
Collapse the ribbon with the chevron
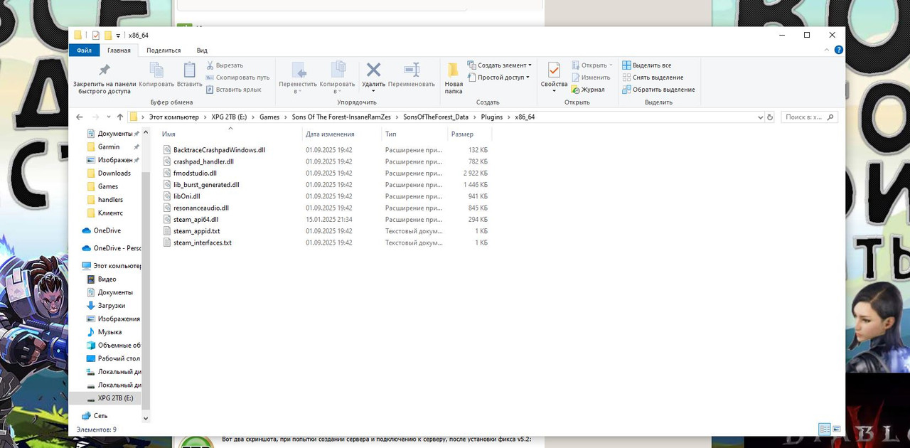tap(827, 50)
